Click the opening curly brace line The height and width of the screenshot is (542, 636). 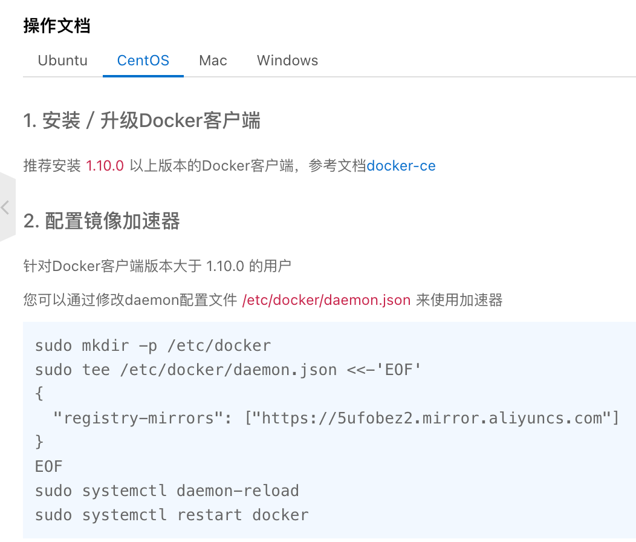(39, 393)
